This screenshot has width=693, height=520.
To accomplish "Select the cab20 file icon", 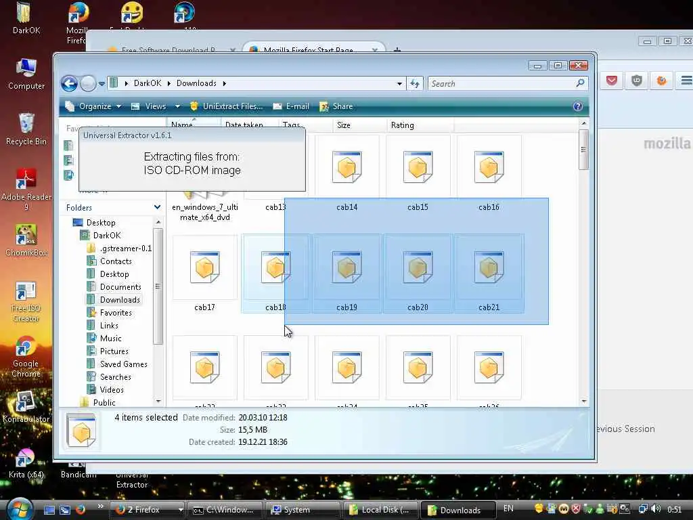I will coord(418,267).
